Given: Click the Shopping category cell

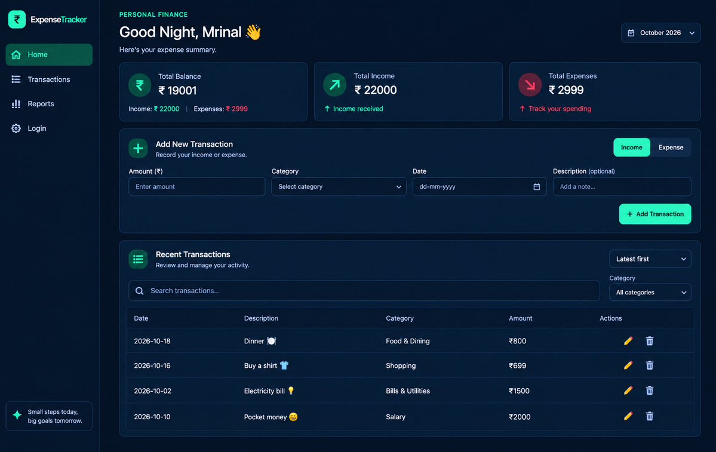Looking at the screenshot, I should tap(401, 365).
